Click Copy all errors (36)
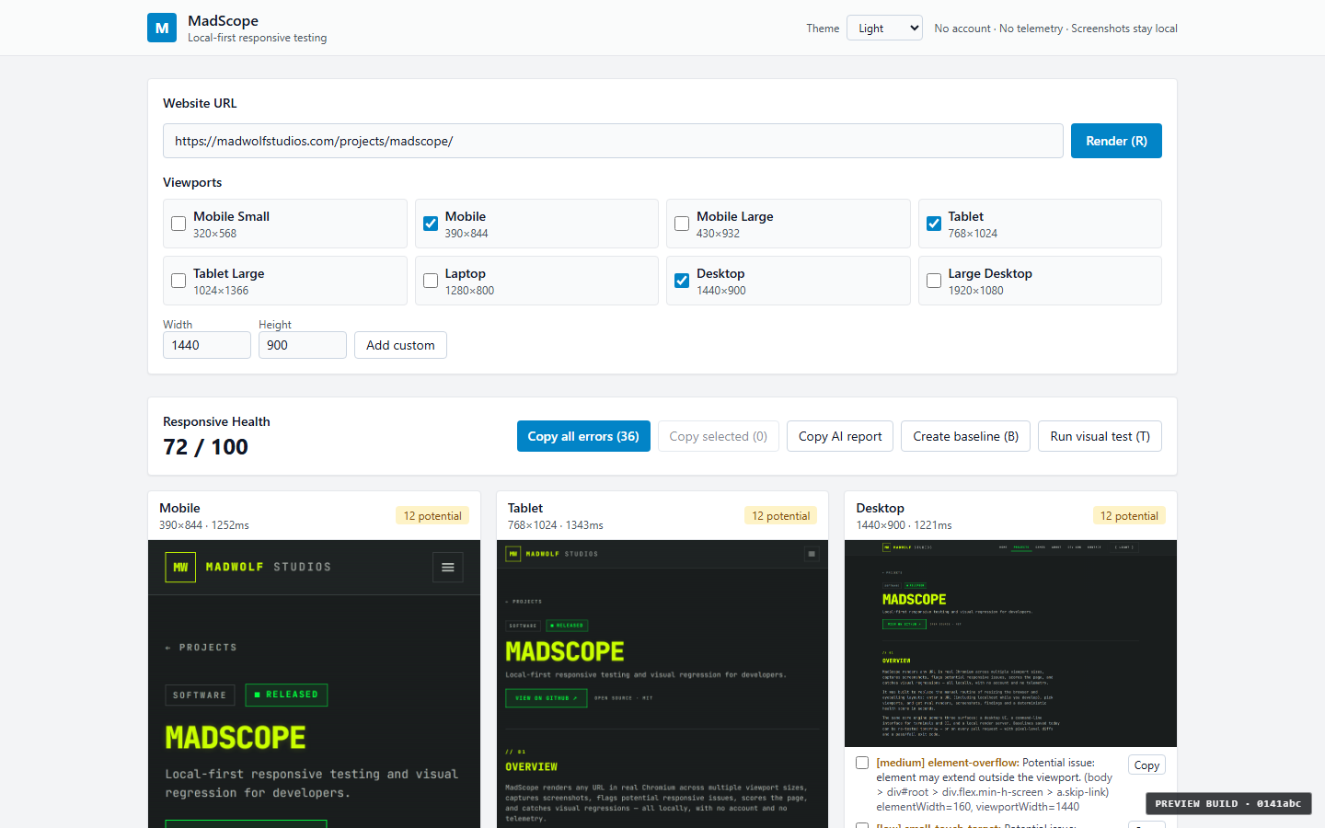The height and width of the screenshot is (828, 1325). pyautogui.click(x=583, y=436)
